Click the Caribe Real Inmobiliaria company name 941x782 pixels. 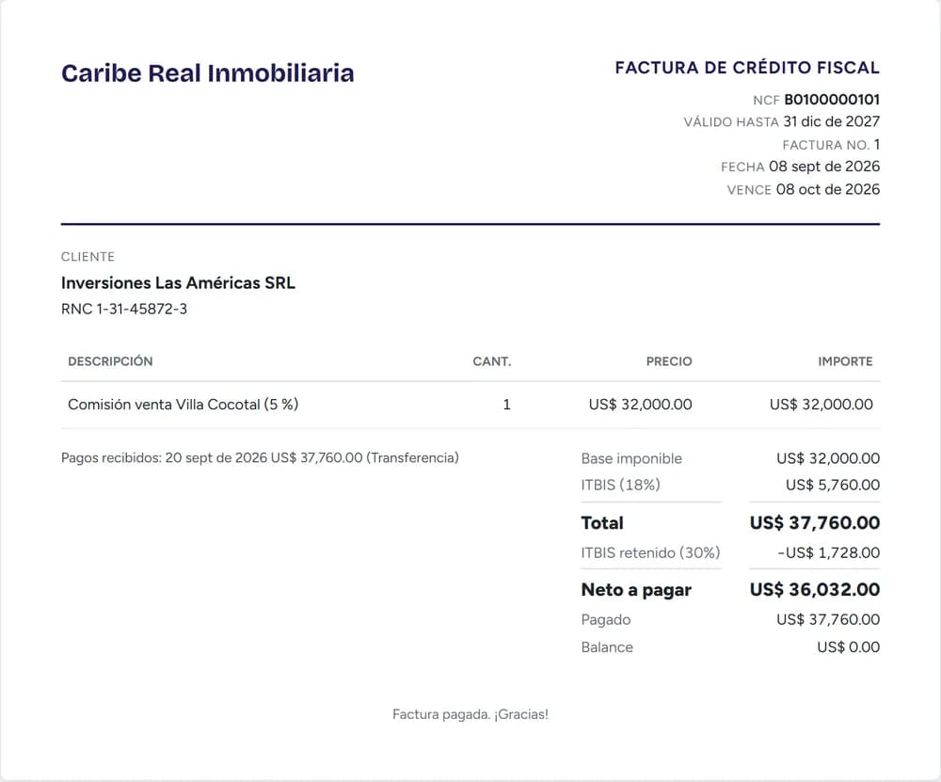208,73
